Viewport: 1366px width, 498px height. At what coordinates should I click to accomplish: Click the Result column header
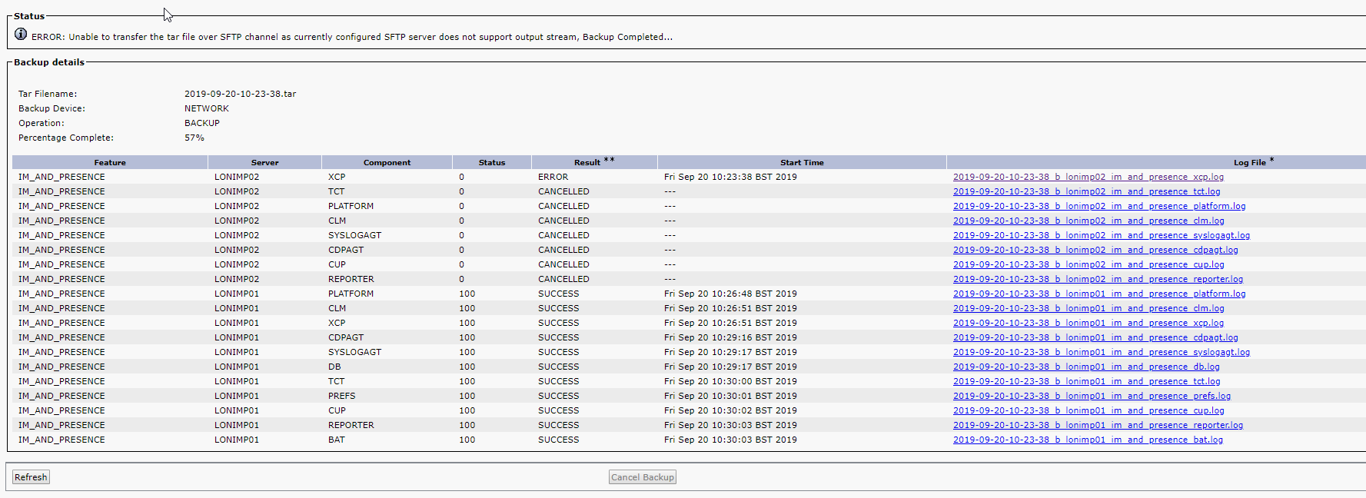coord(587,162)
